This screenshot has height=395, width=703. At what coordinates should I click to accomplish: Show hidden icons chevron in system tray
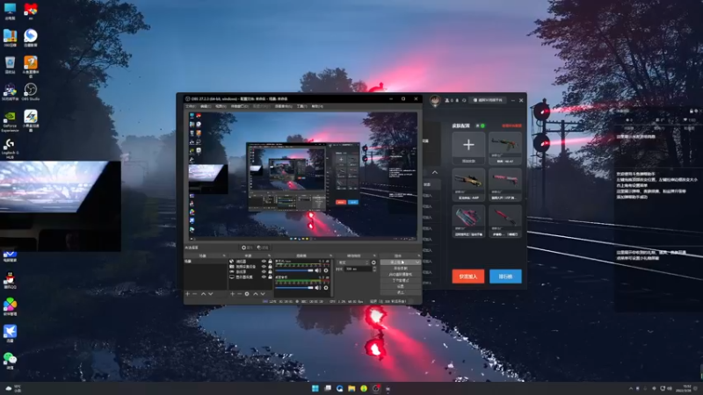pos(631,388)
